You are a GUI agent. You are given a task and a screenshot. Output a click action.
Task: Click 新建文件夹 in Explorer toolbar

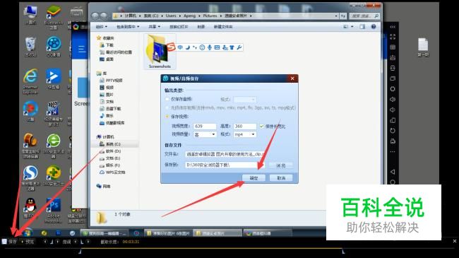(223, 27)
